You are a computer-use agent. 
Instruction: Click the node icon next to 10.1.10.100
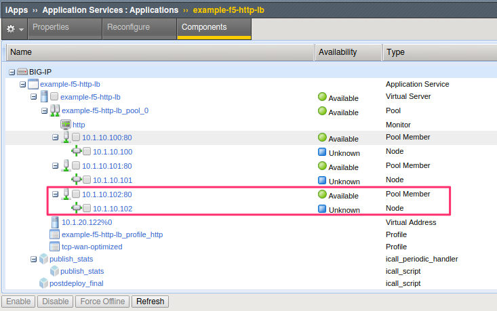76,151
